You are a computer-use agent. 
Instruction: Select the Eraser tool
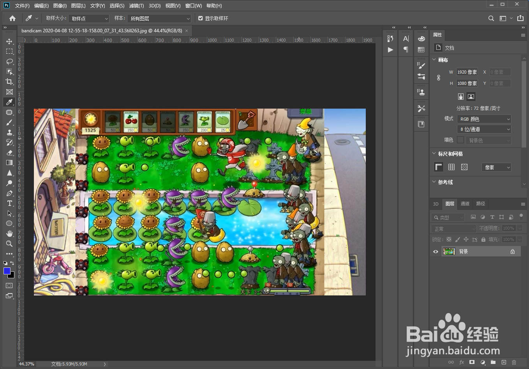coord(9,153)
